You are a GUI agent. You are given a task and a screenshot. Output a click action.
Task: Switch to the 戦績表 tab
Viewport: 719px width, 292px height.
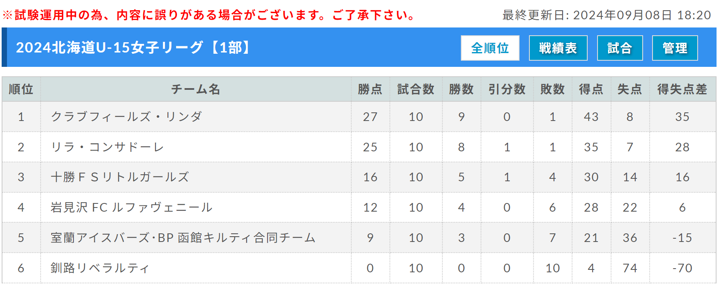(x=558, y=48)
